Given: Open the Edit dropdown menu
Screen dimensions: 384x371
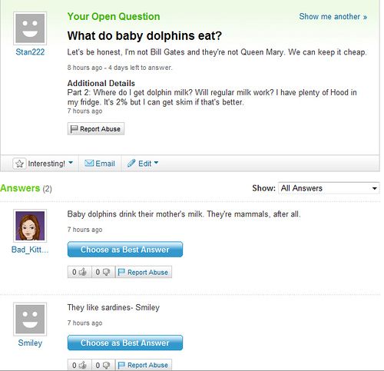Looking at the screenshot, I should point(156,163).
